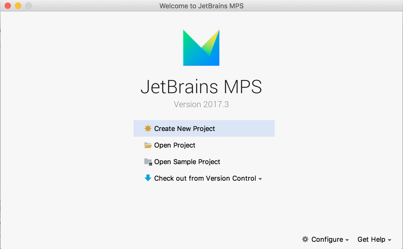
Task: Select the highlighted Create New Project entry
Action: (x=184, y=128)
